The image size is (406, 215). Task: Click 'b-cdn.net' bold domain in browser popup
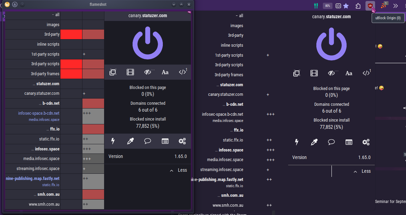235,104
